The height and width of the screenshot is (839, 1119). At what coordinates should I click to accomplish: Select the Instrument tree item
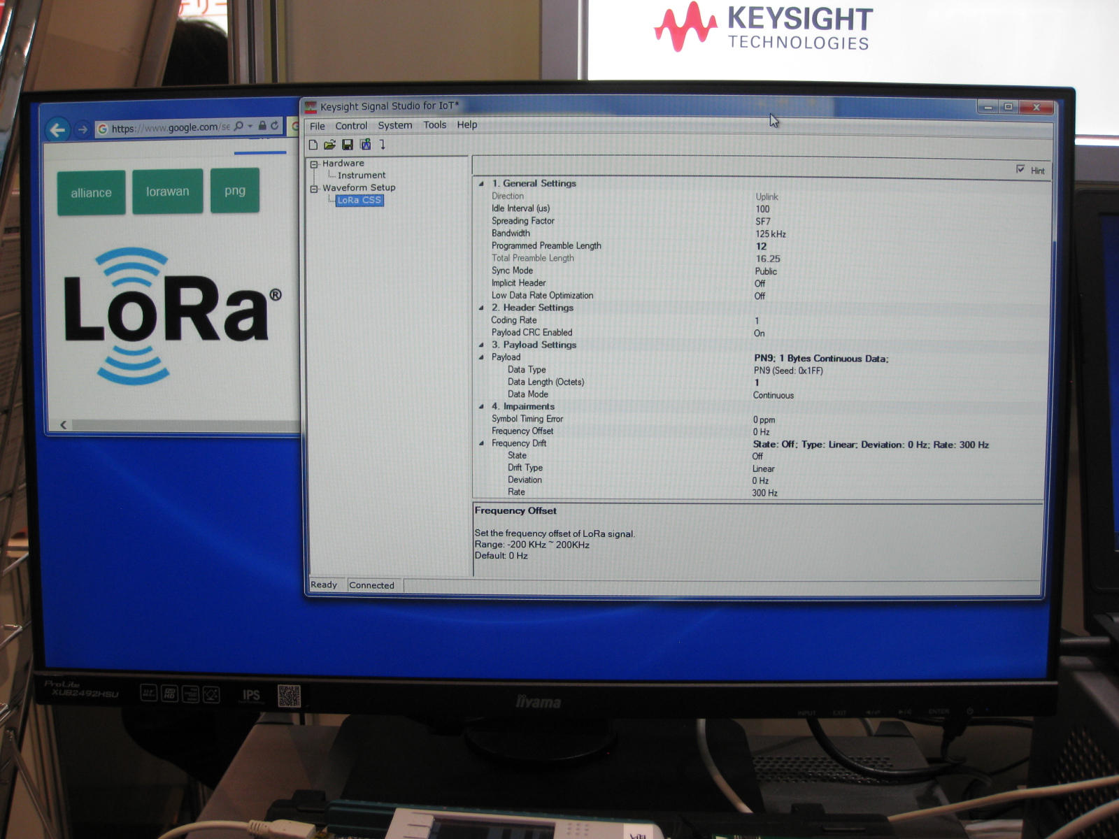pyautogui.click(x=362, y=175)
